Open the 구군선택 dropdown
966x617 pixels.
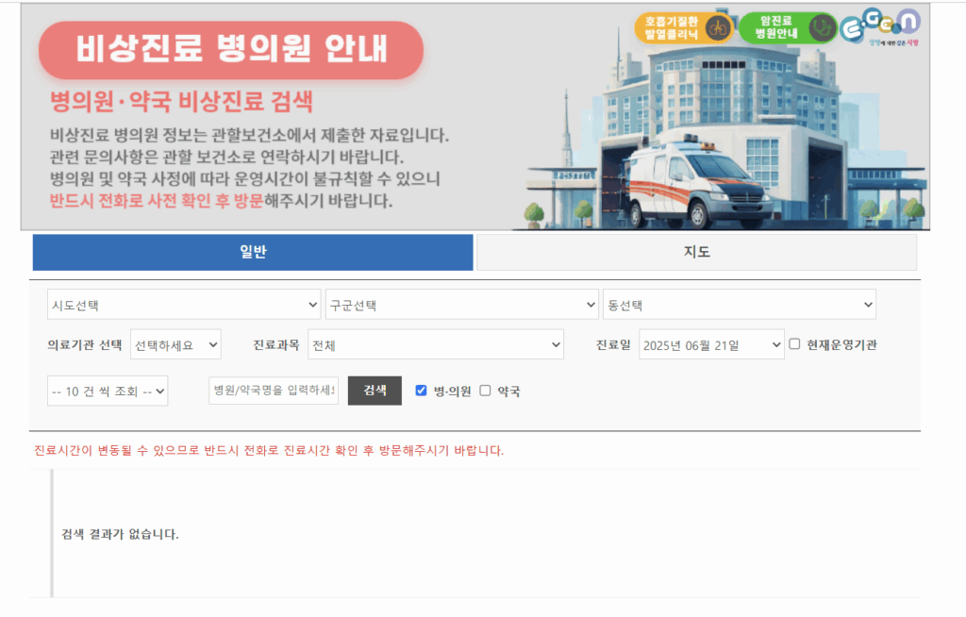462,305
